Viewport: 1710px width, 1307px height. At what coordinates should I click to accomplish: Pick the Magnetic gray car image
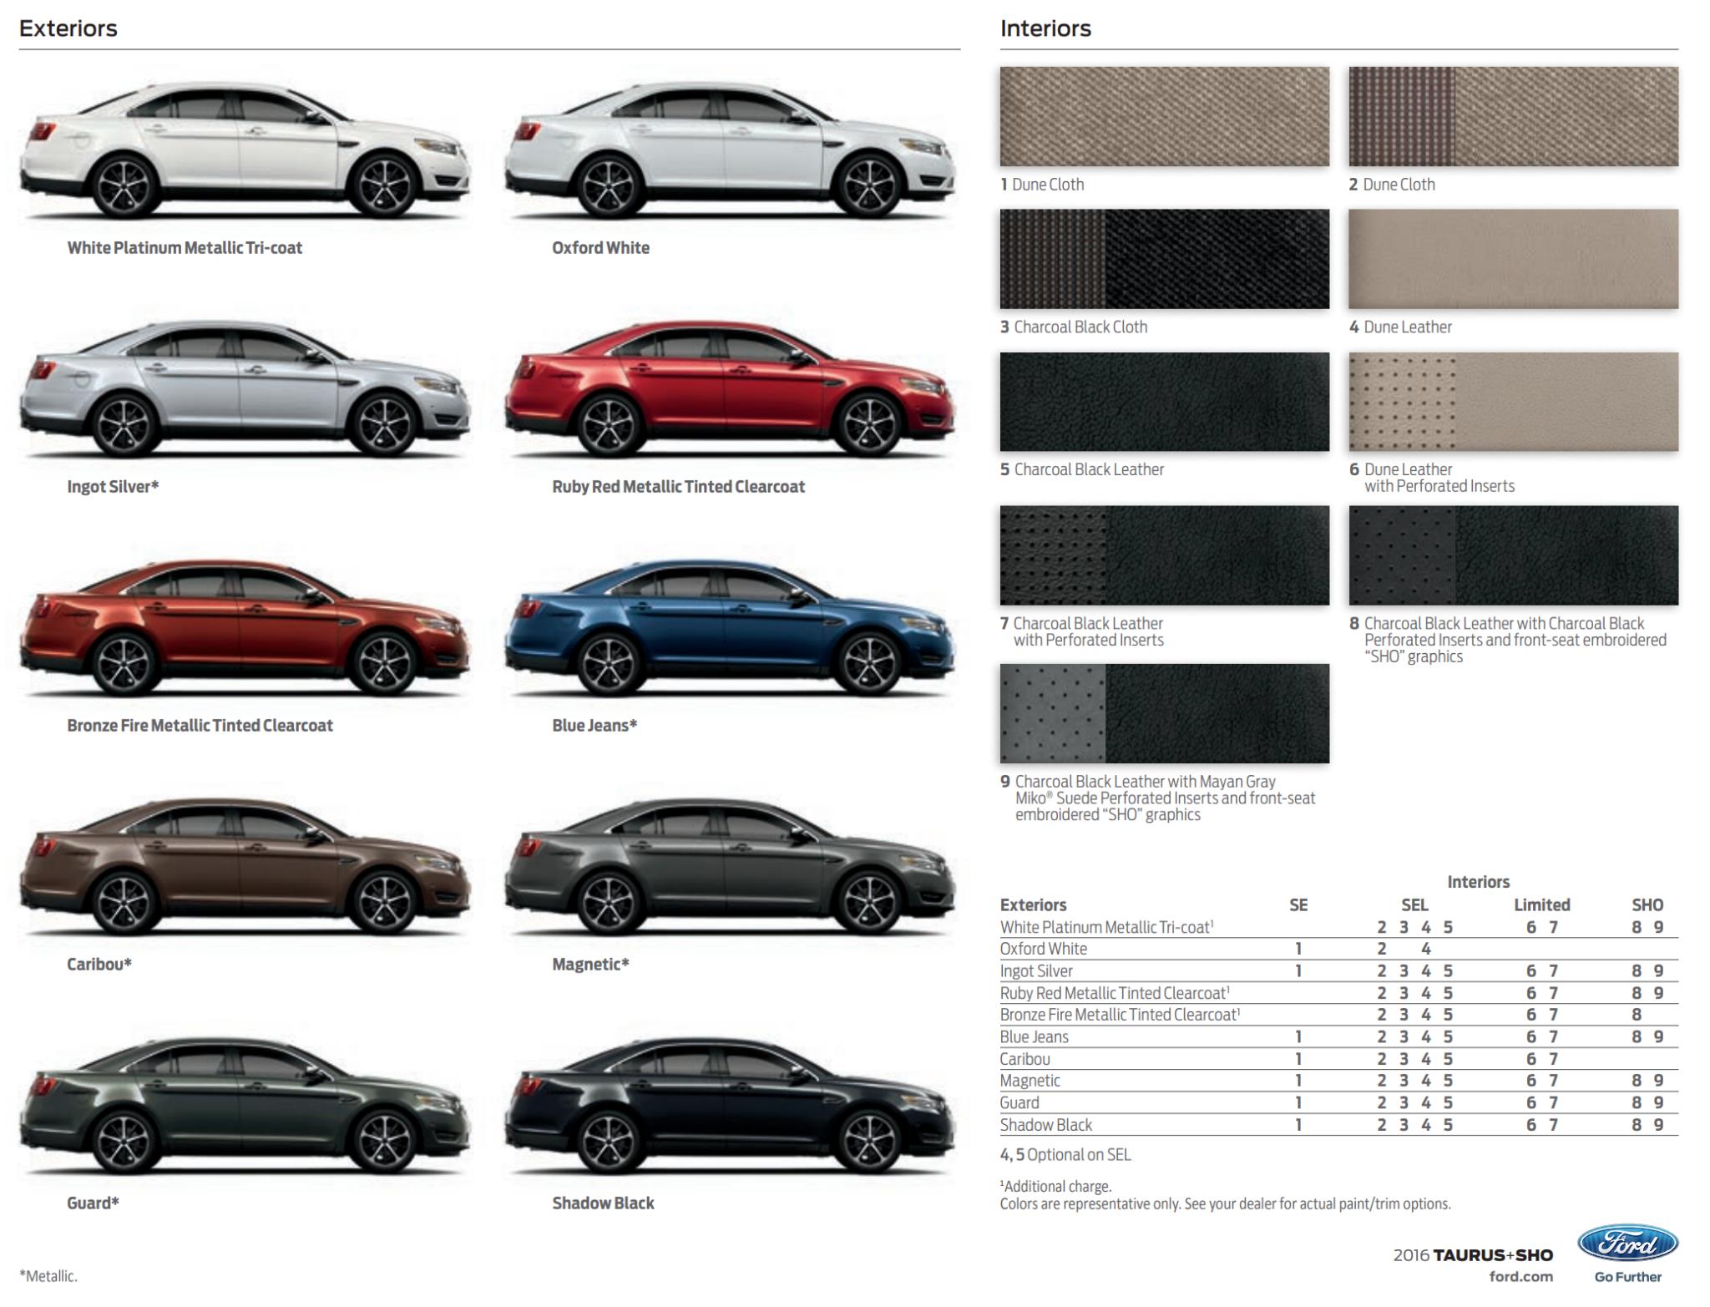[730, 867]
